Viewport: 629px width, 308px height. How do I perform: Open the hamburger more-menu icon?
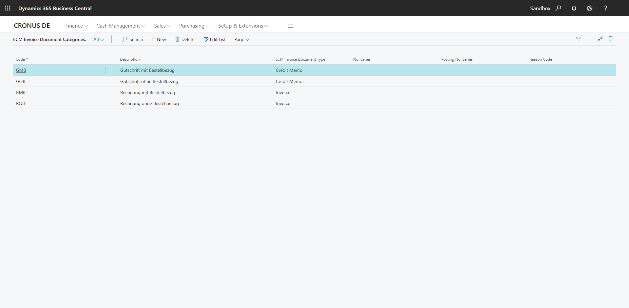coord(290,26)
